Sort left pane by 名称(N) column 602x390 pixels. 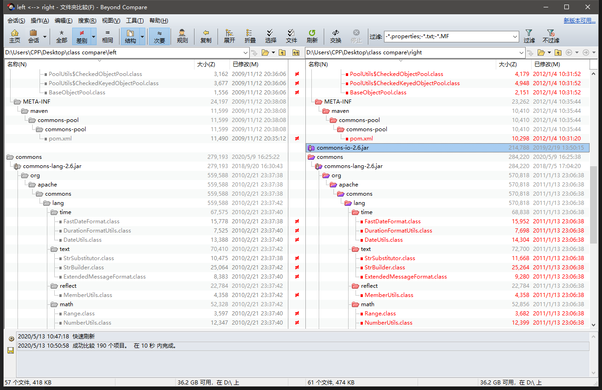99,64
